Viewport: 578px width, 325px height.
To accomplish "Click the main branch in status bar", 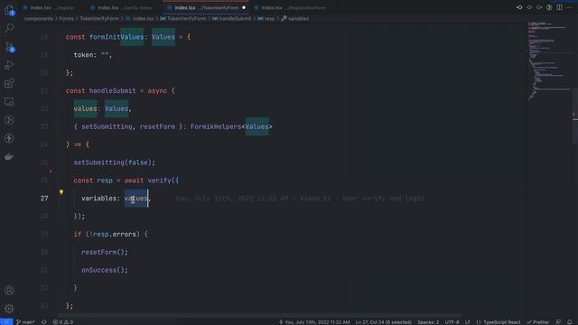I will [x=26, y=321].
